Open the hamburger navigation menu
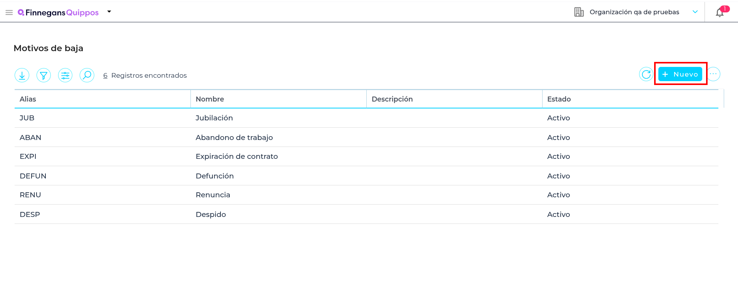The height and width of the screenshot is (305, 738). [x=9, y=13]
